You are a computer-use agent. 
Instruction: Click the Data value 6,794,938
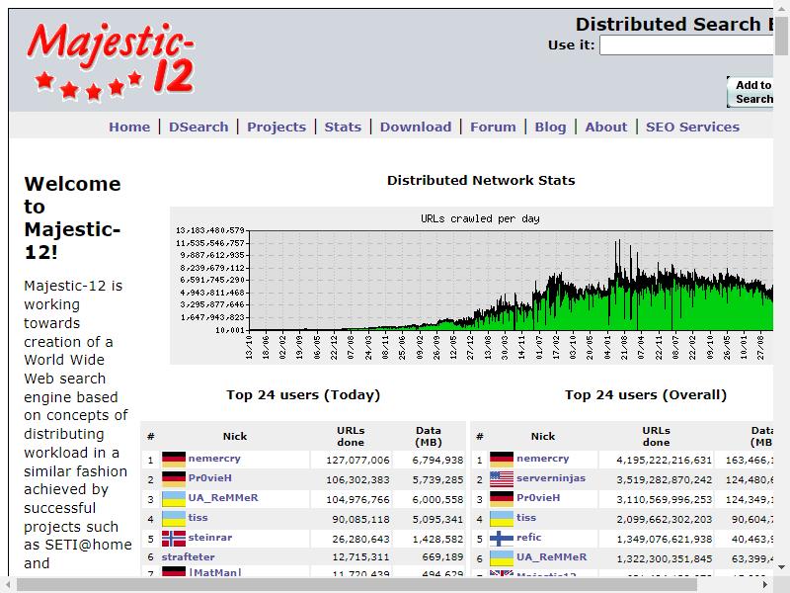[437, 461]
